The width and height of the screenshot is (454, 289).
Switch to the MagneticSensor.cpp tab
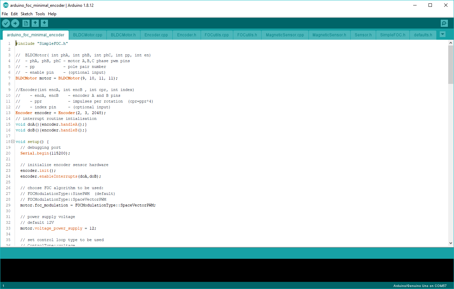pos(285,35)
